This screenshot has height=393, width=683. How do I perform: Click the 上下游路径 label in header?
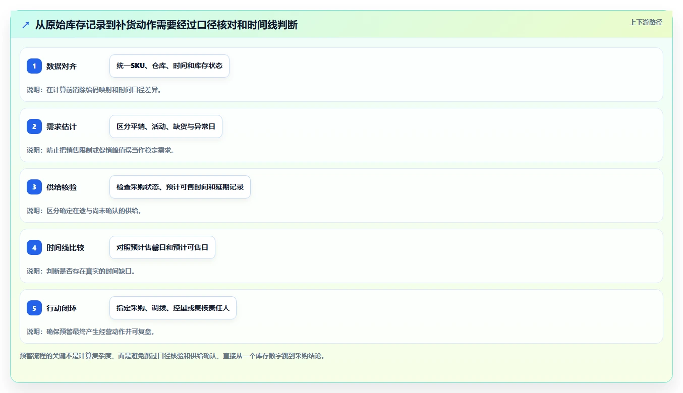(x=646, y=22)
